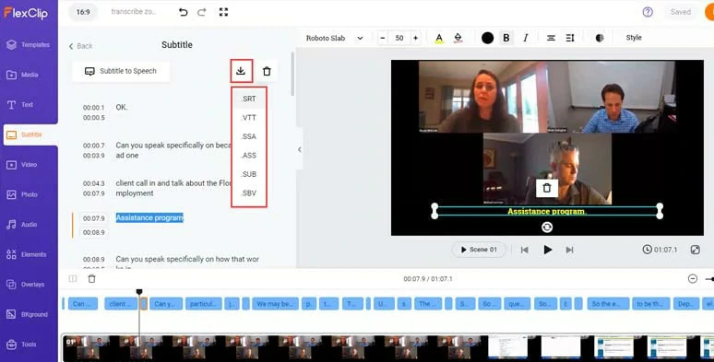Toggle italic formatting for subtitle
This screenshot has width=714, height=362.
tap(526, 38)
